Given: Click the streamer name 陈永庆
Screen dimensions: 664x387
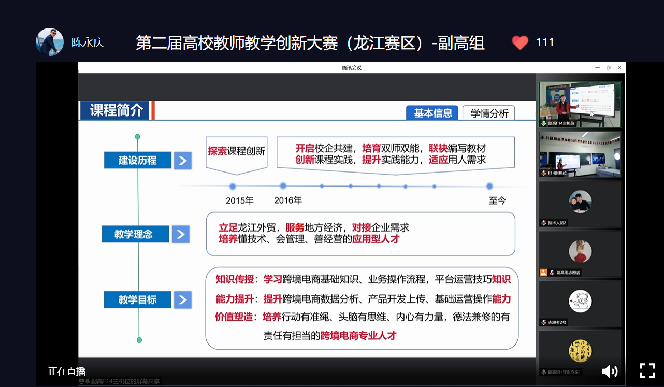Looking at the screenshot, I should (88, 42).
